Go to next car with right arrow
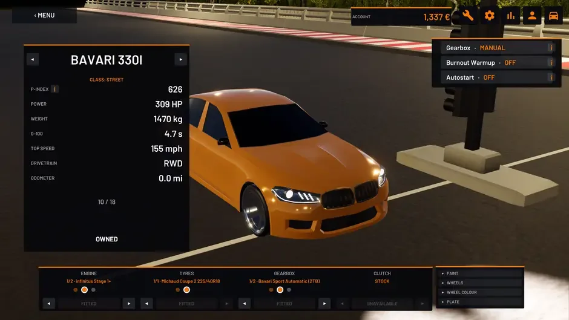This screenshot has height=320, width=569. coord(181,59)
